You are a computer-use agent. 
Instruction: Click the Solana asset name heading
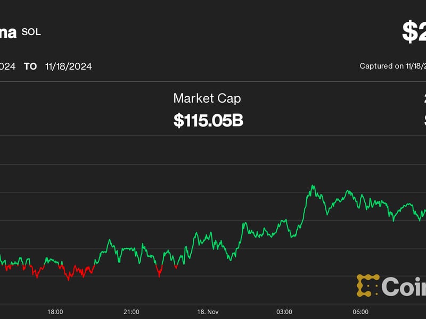pos(7,32)
